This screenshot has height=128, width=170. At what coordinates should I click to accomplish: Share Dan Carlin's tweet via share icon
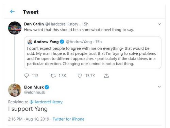coord(106,76)
